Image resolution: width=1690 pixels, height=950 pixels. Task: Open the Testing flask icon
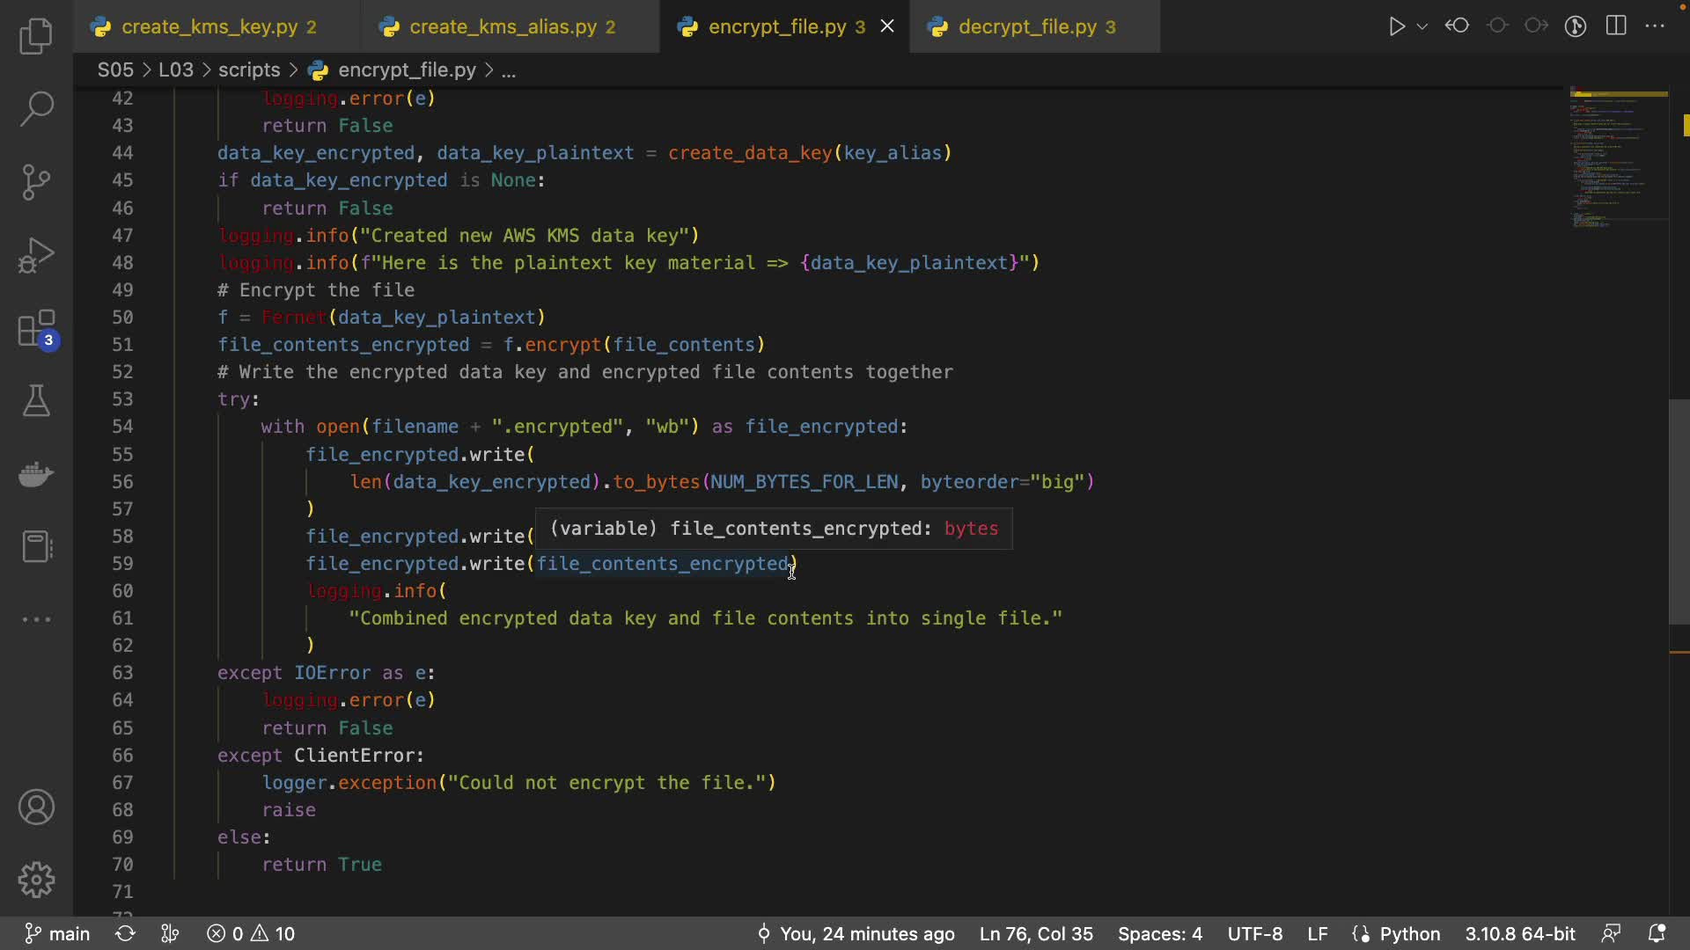click(36, 401)
